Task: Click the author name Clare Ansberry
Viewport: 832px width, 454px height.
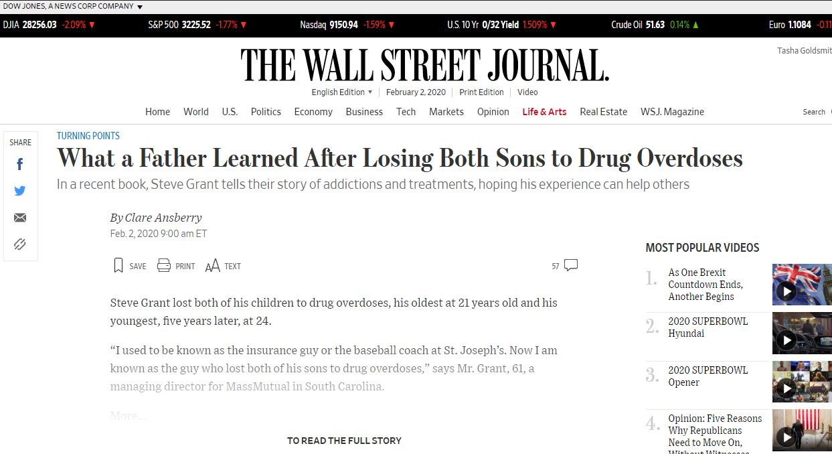Action: (163, 218)
